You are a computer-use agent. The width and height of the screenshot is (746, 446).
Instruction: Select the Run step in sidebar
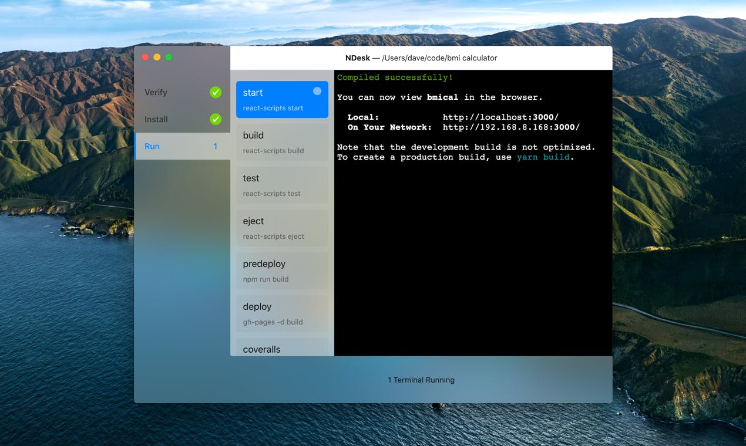click(182, 146)
